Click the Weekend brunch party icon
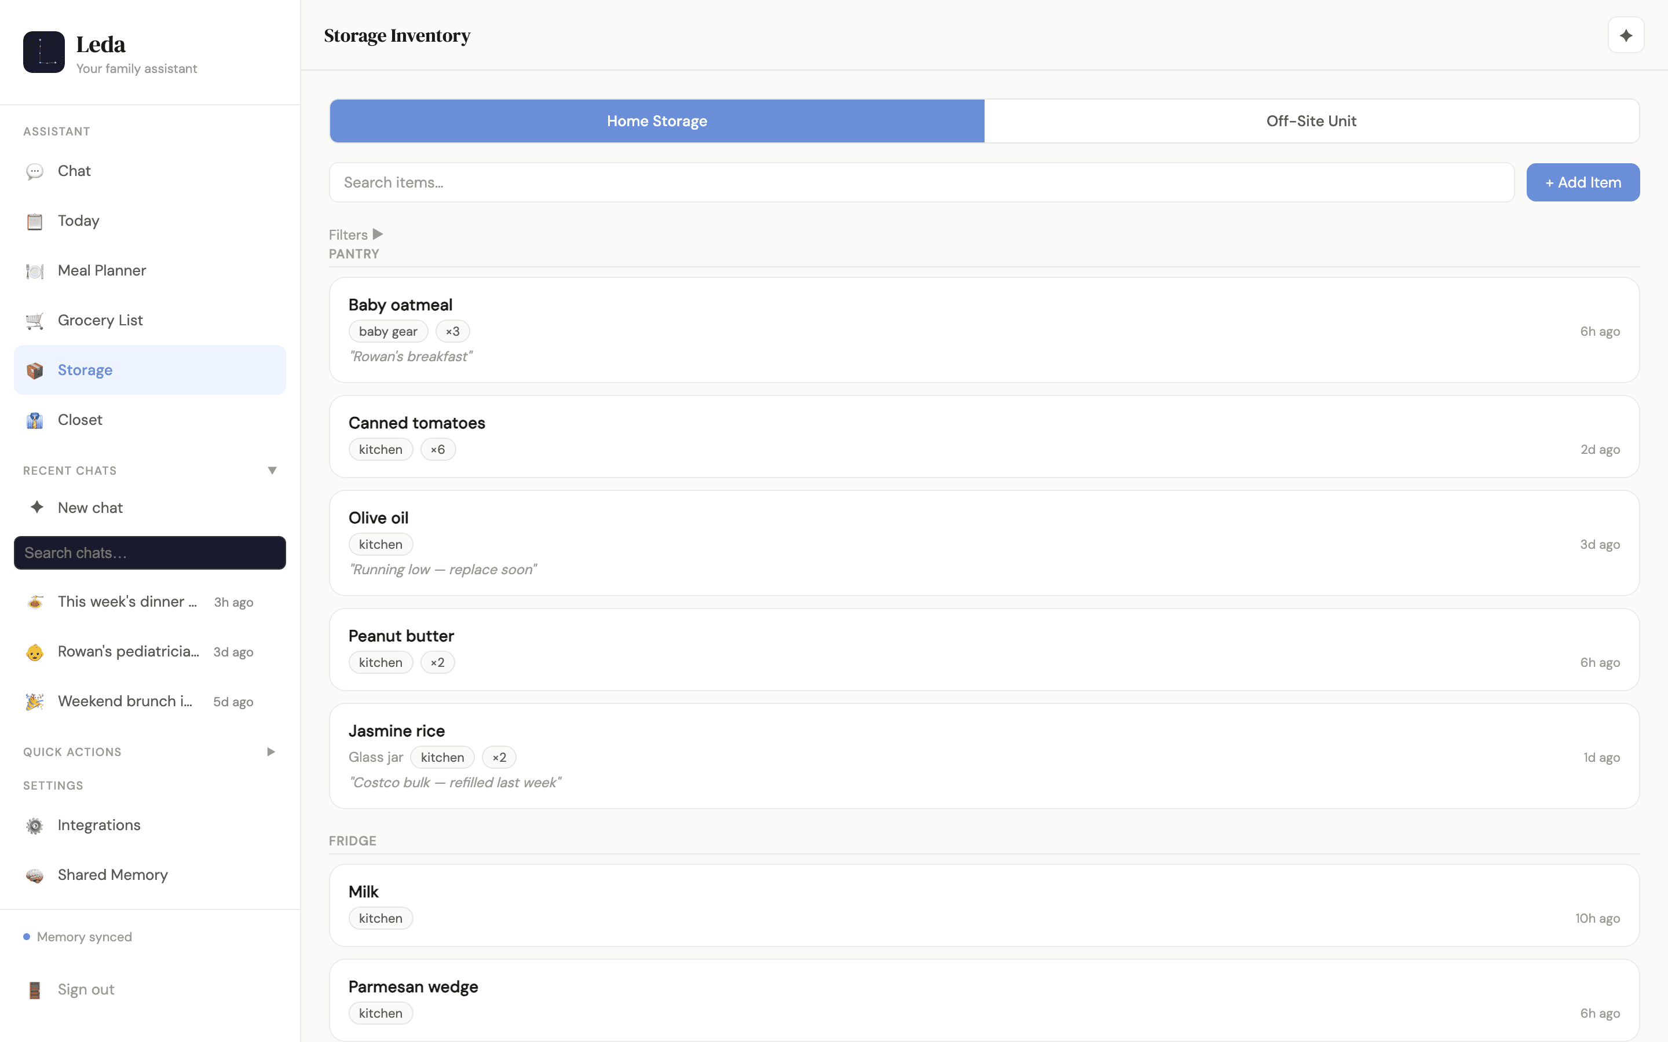Image resolution: width=1668 pixels, height=1042 pixels. (x=35, y=702)
